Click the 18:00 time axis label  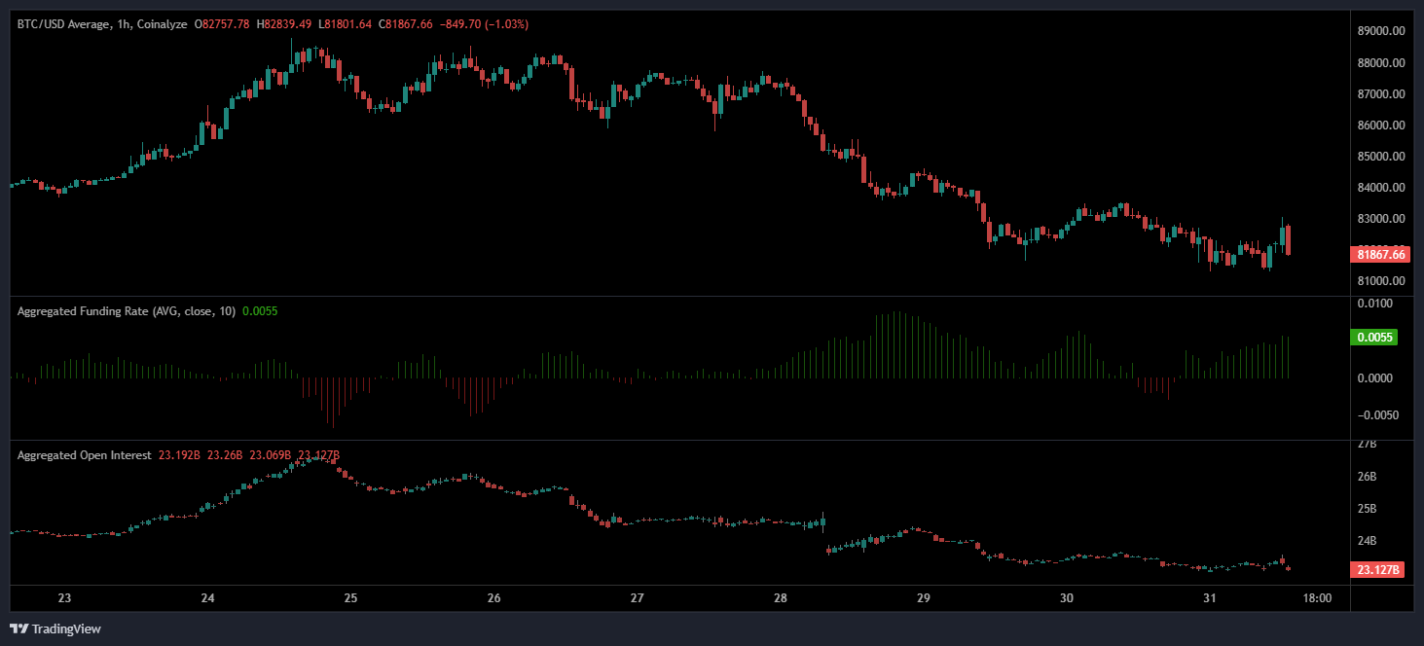pyautogui.click(x=1316, y=598)
